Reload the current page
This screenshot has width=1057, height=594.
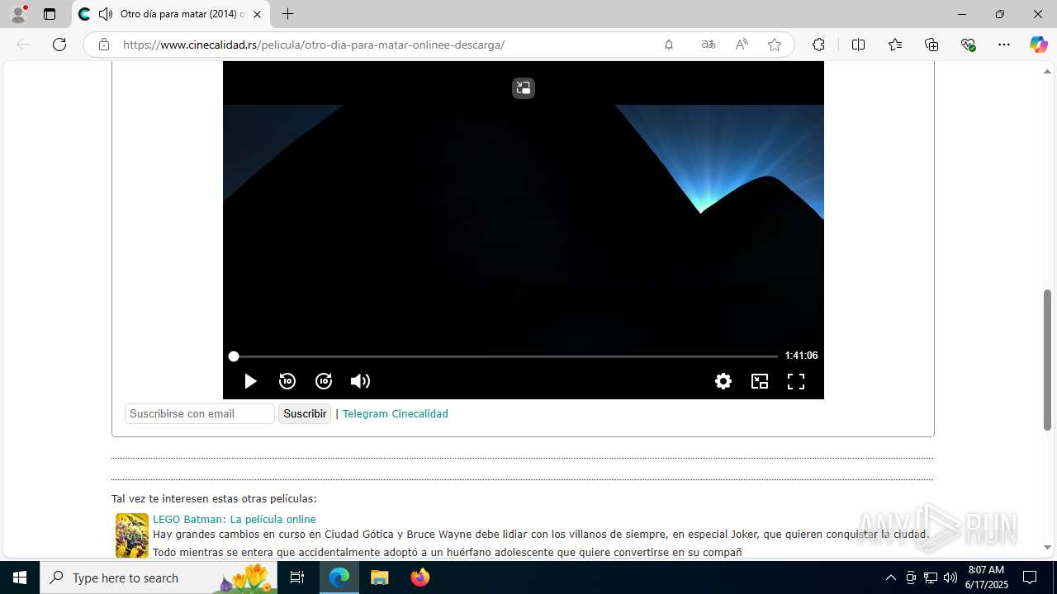pyautogui.click(x=59, y=45)
